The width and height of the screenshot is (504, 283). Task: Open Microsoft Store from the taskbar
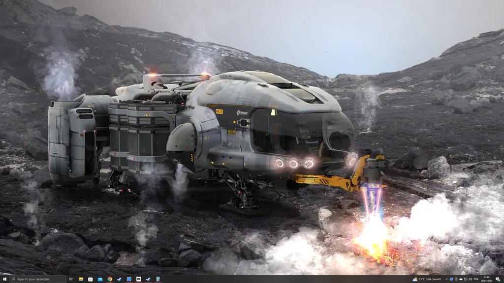tap(91, 279)
